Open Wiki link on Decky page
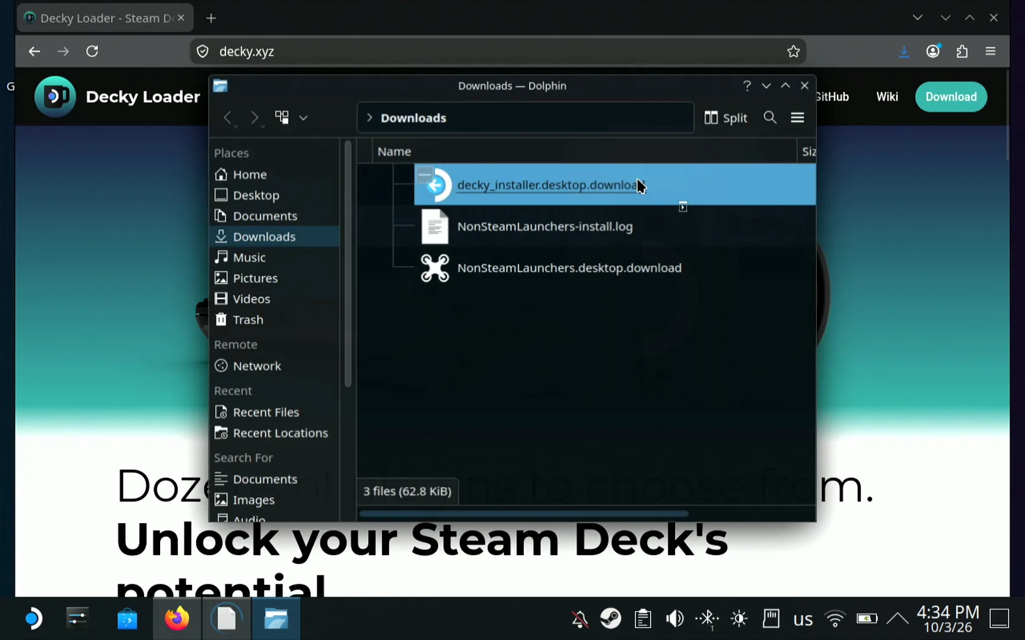 (x=887, y=97)
